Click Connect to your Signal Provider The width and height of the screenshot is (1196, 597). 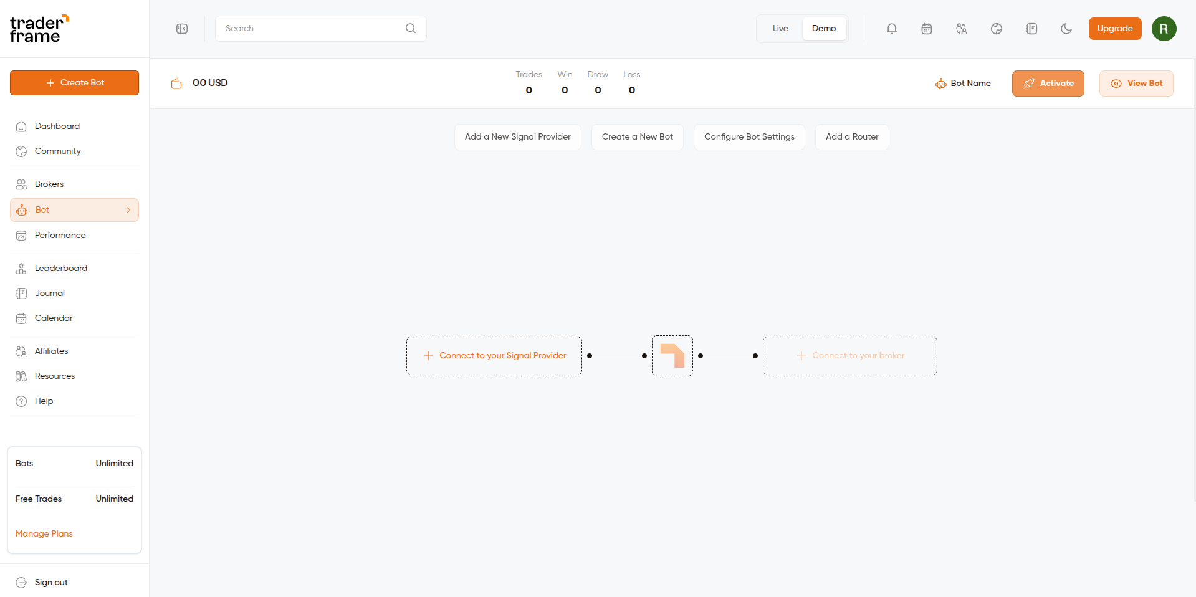point(494,356)
